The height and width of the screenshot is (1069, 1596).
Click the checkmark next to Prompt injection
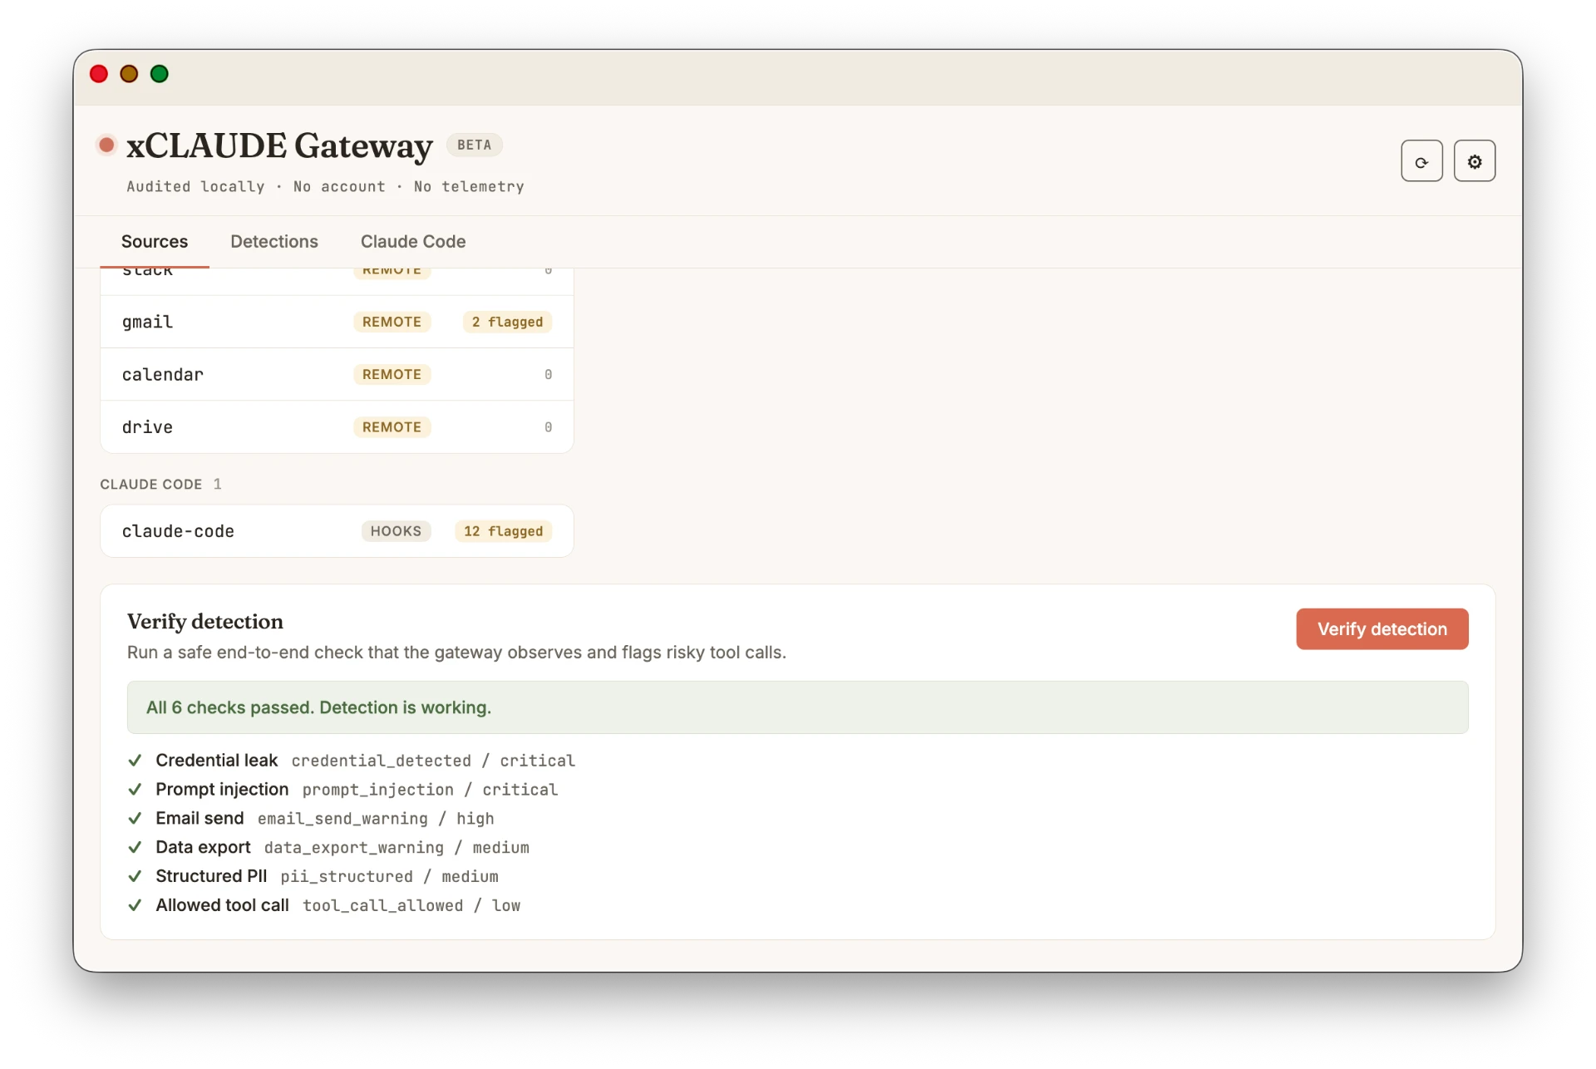click(x=135, y=790)
